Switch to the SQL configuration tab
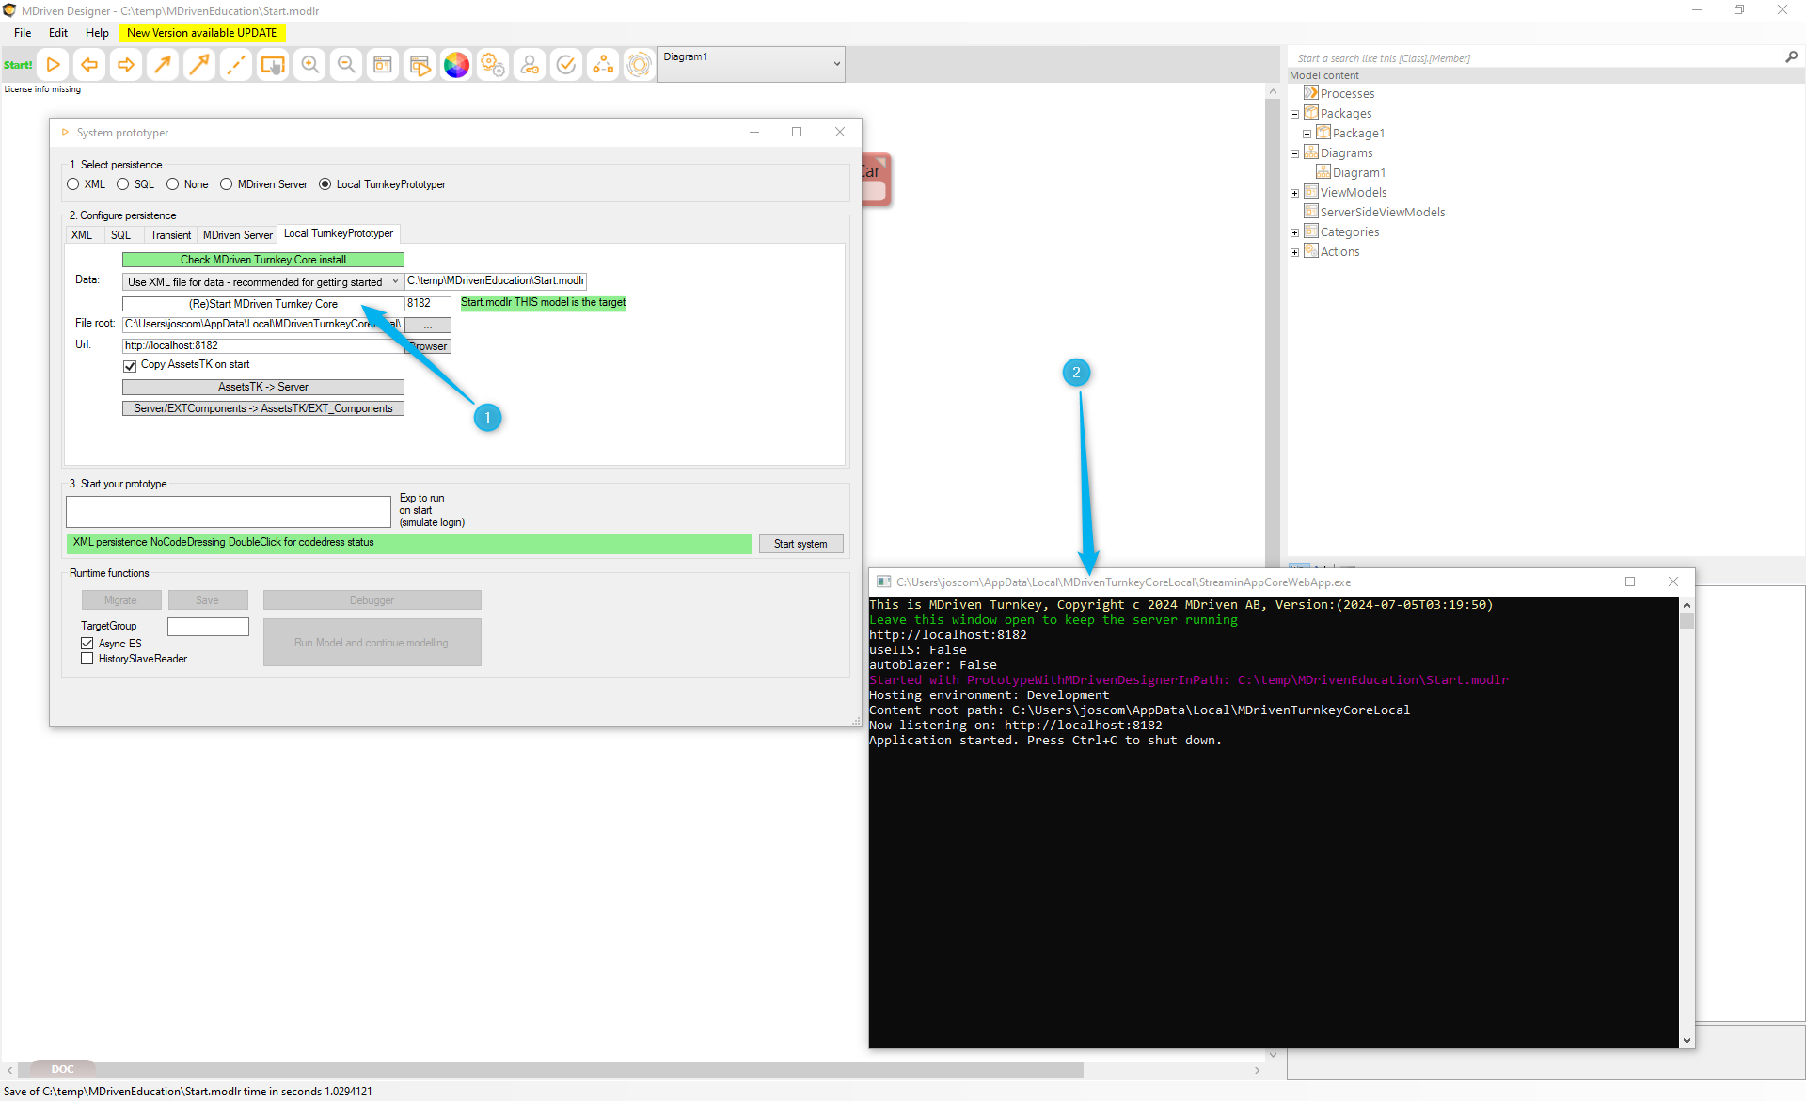1806x1101 pixels. [120, 235]
